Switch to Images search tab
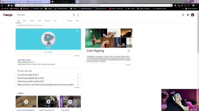 point(32,21)
